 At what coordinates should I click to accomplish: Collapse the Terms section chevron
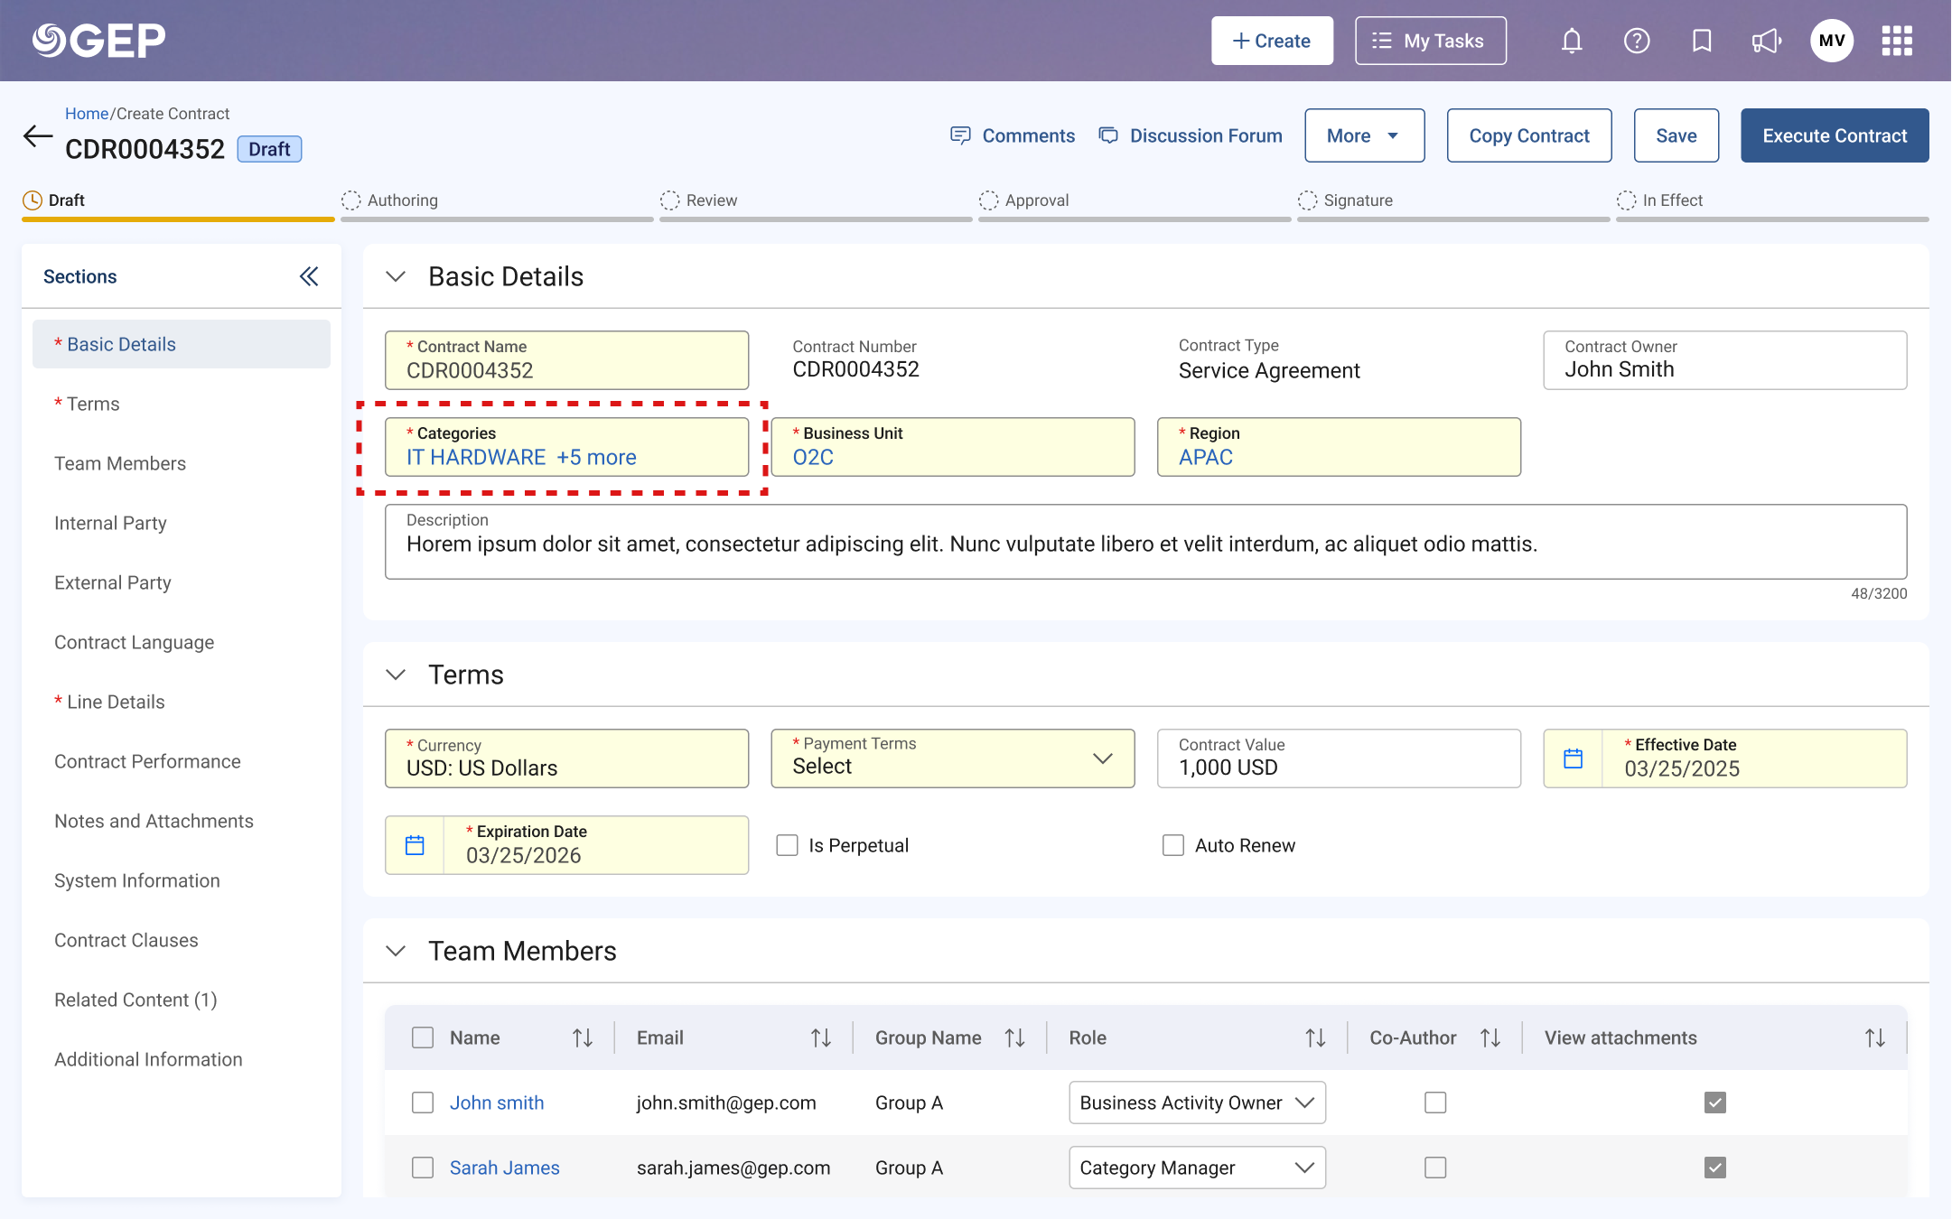click(x=396, y=675)
